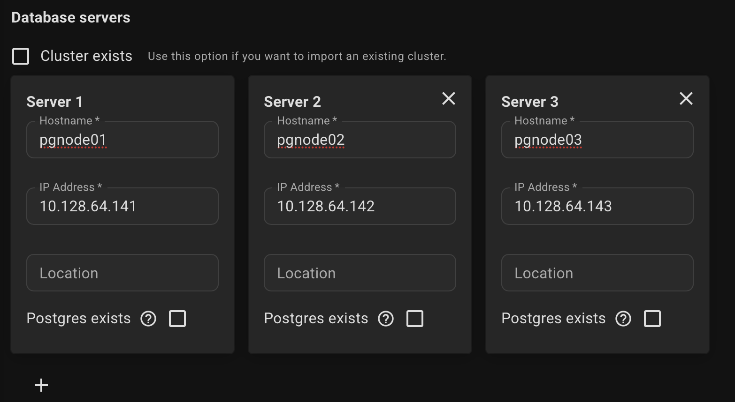Click the IP Address field of Server 1
The height and width of the screenshot is (402, 735).
(122, 206)
